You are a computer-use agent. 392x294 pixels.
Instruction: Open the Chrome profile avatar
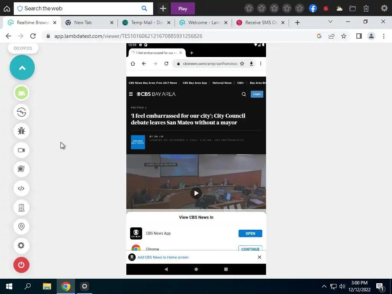pos(371,36)
